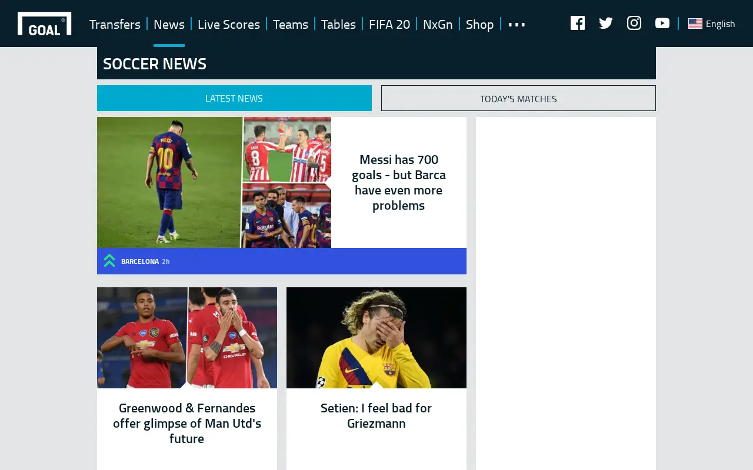Open the Transfers menu item
This screenshot has height=470, width=753.
point(115,24)
